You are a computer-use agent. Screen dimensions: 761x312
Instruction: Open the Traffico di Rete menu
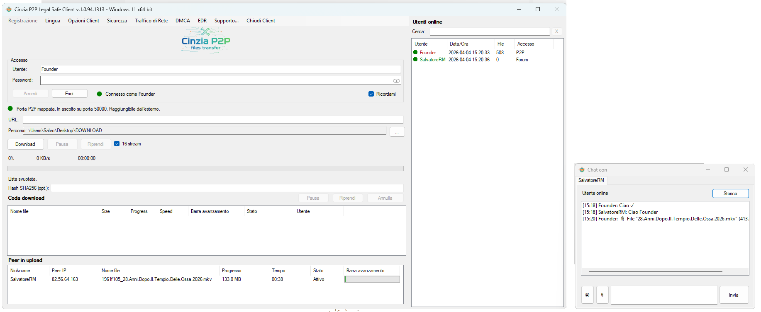point(151,21)
